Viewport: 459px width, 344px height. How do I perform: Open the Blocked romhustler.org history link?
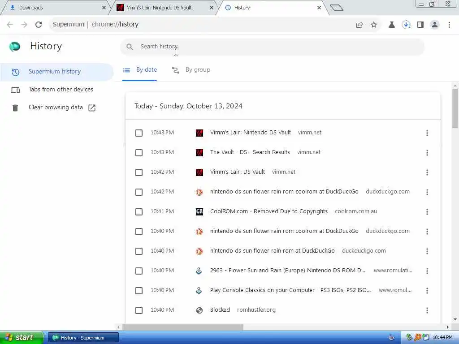coord(220,310)
